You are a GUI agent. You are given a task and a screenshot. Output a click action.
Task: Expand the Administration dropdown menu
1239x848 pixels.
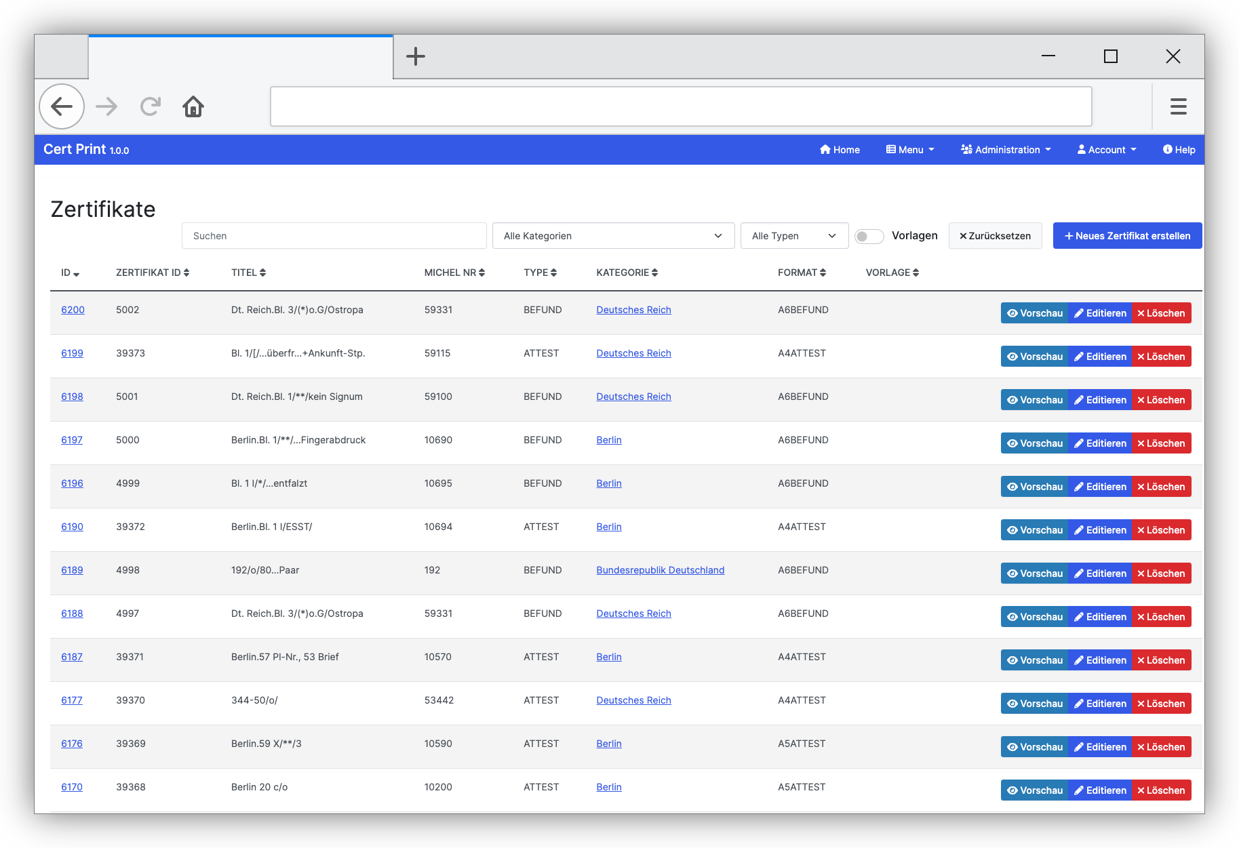(x=1006, y=150)
